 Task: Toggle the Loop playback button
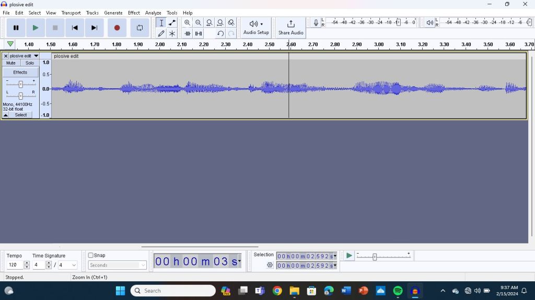(139, 28)
